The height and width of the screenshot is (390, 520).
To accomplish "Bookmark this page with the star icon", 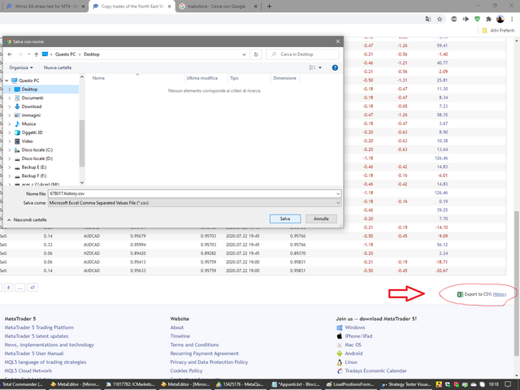I will pyautogui.click(x=440, y=19).
